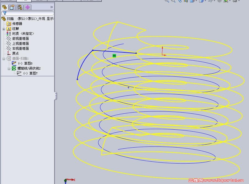Select the 螺旋线/涡状线2 helix icon
Image resolution: width=249 pixels, height=184 pixels.
point(14,68)
